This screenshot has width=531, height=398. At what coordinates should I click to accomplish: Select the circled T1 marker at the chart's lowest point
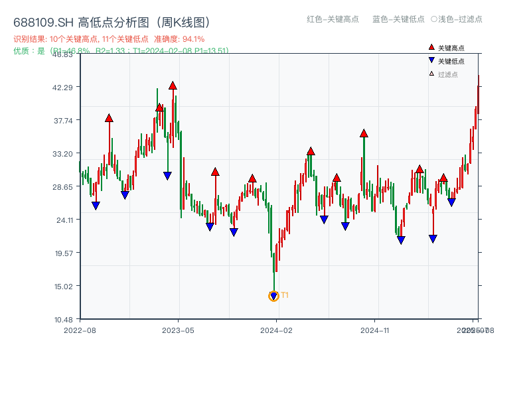coord(273,297)
